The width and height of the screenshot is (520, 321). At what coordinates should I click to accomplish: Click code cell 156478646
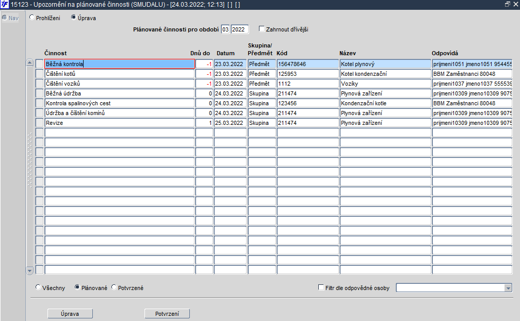[307, 64]
